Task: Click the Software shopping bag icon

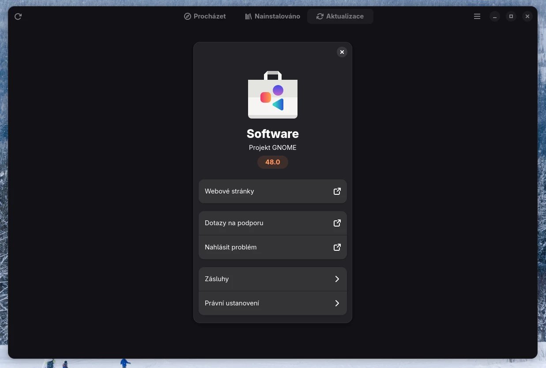Action: [x=273, y=95]
